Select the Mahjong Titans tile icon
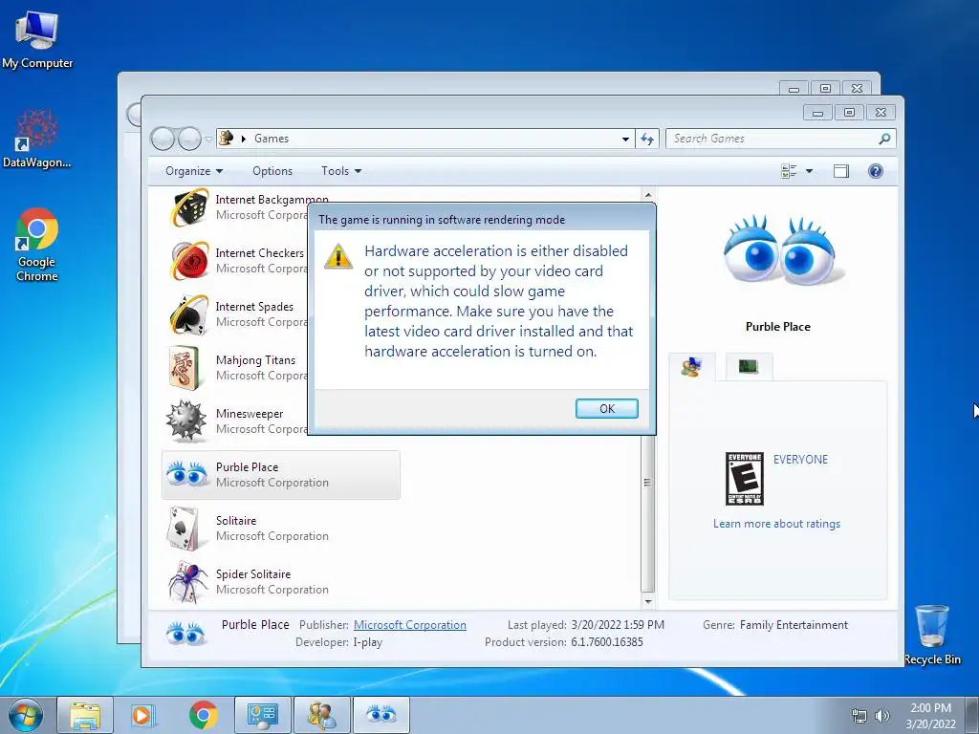Image resolution: width=979 pixels, height=734 pixels. [185, 368]
